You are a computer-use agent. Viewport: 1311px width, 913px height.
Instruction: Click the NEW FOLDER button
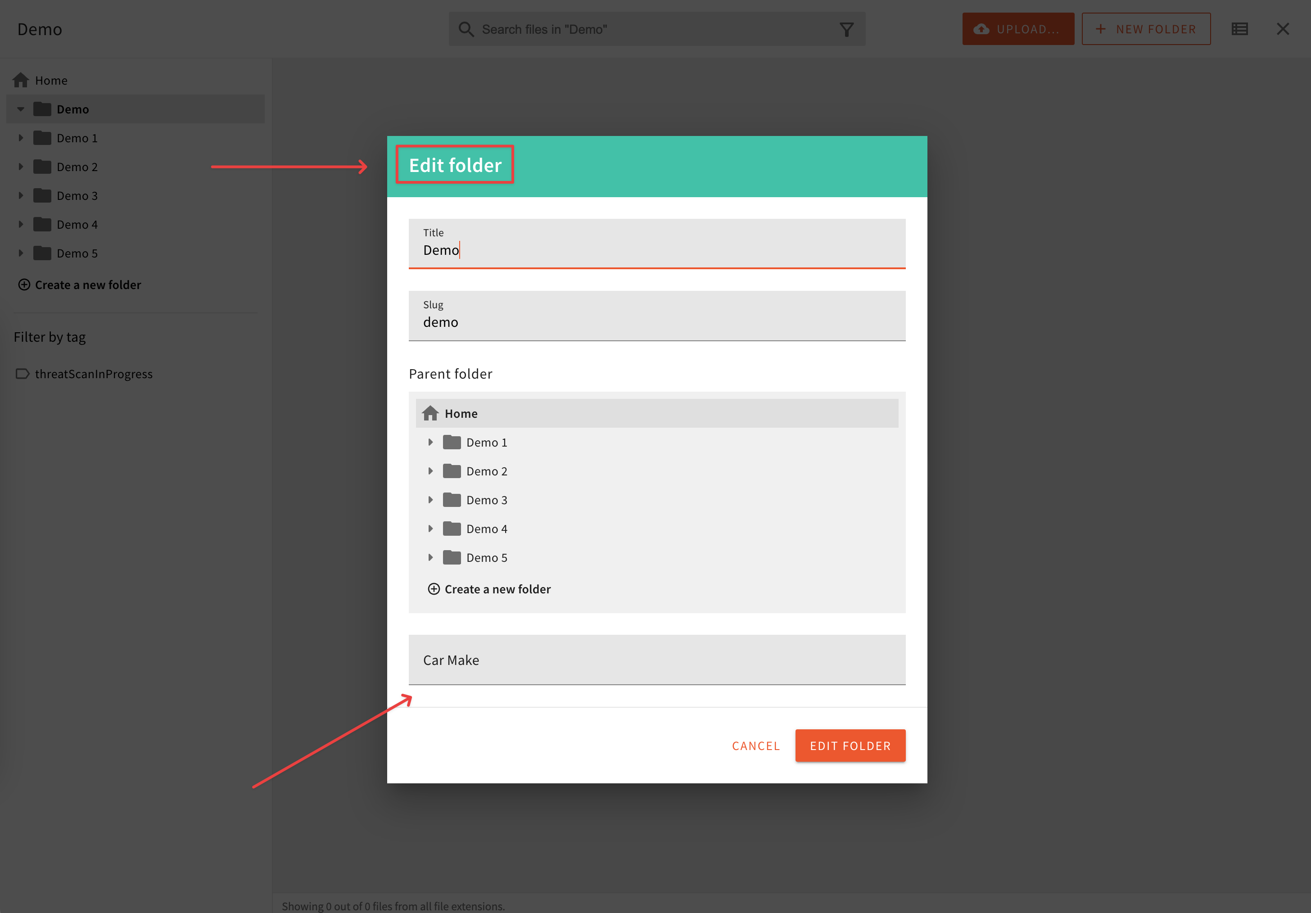pyautogui.click(x=1145, y=28)
